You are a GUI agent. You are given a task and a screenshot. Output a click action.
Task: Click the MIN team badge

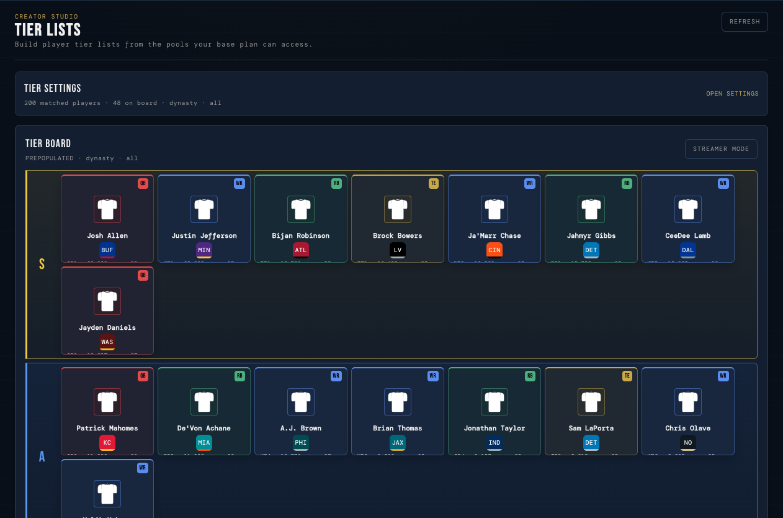(x=204, y=250)
